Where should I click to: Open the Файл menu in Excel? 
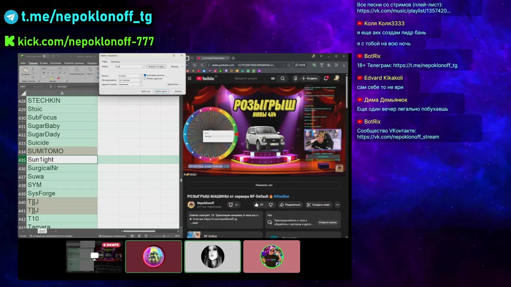23,63
